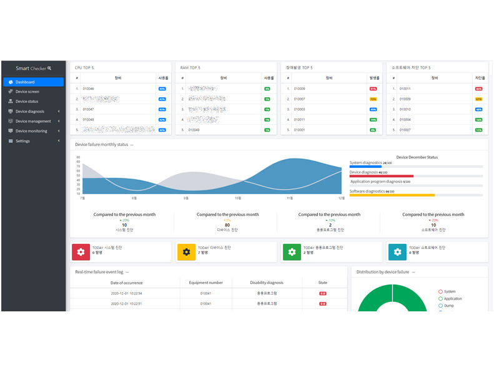Click the yellow gear TODAY device diagnosis icon
494x370 pixels.
187,252
